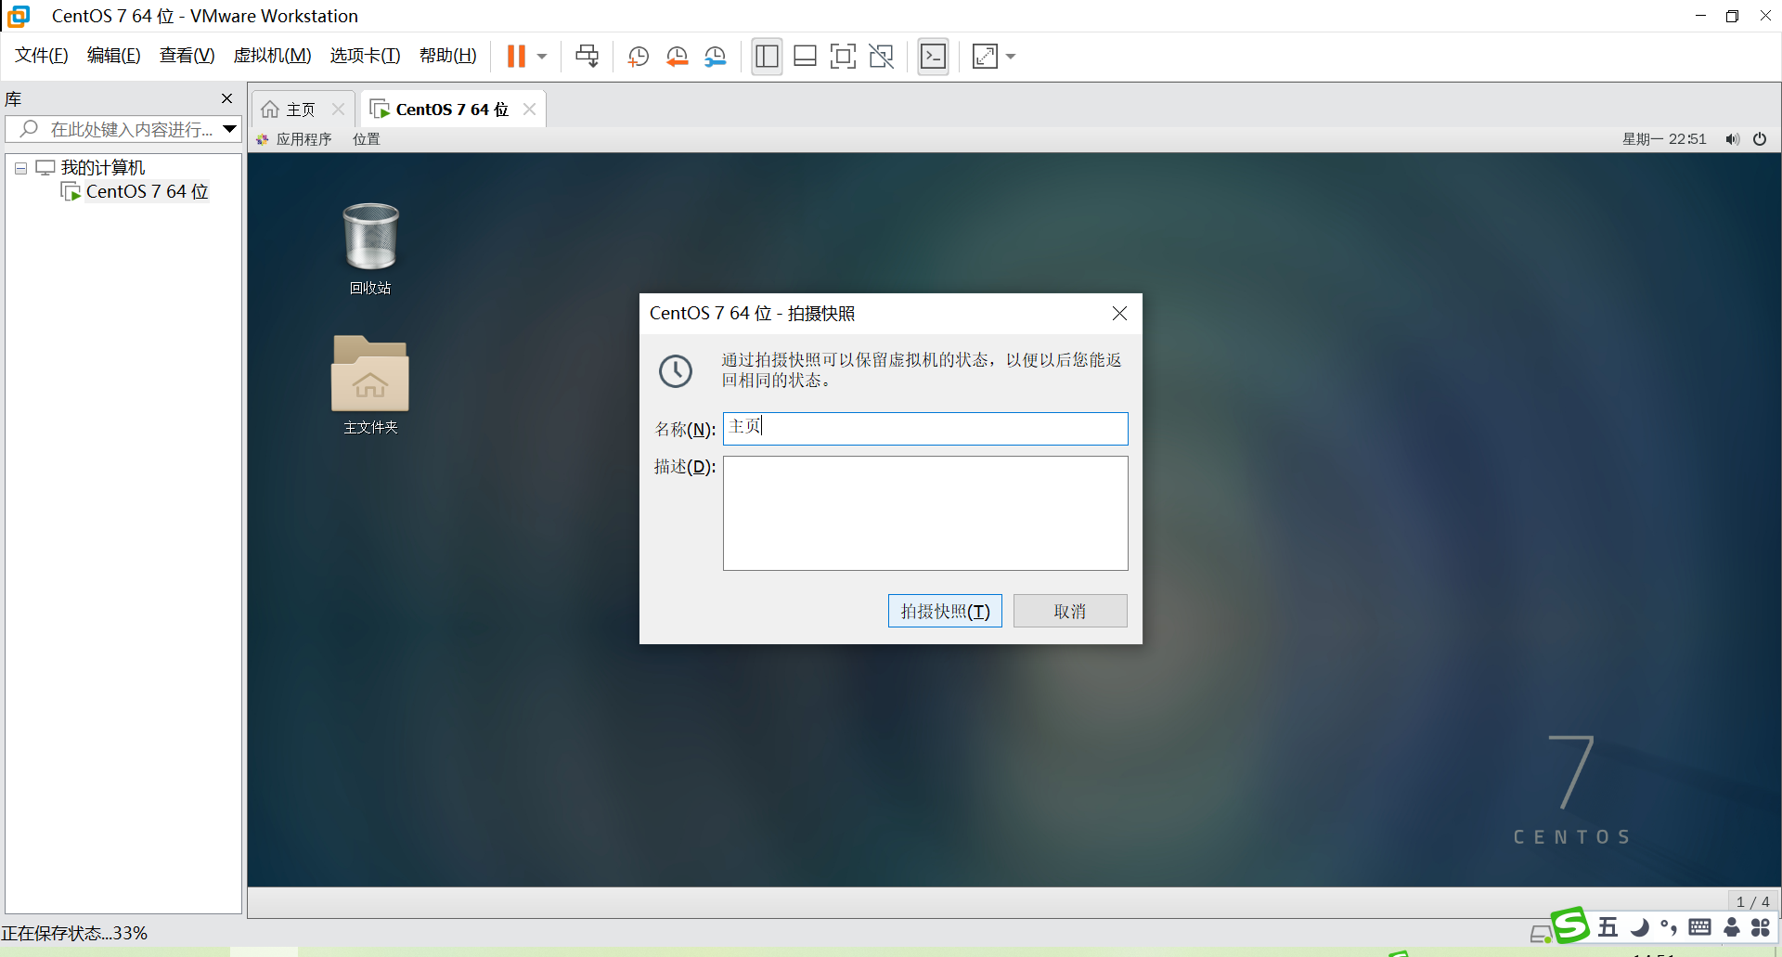Enter full screen mode from toolbar
Screen dimensions: 1782x957
[843, 57]
